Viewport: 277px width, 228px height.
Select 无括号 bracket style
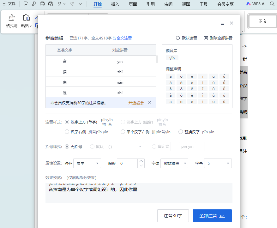pyautogui.click(x=67, y=147)
